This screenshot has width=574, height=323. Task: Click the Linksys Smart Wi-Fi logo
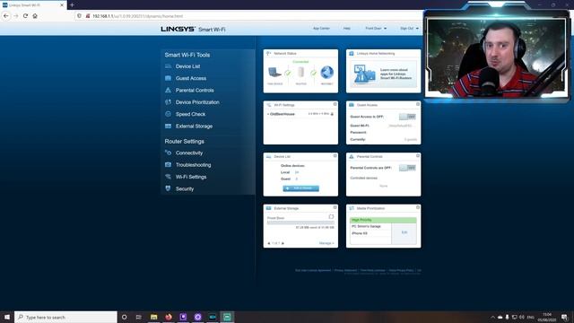tap(193, 30)
